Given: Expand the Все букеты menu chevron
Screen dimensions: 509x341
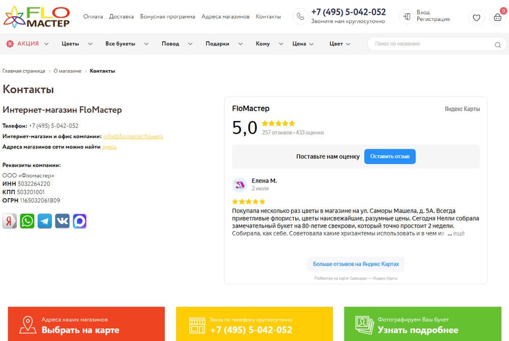Looking at the screenshot, I should 147,44.
